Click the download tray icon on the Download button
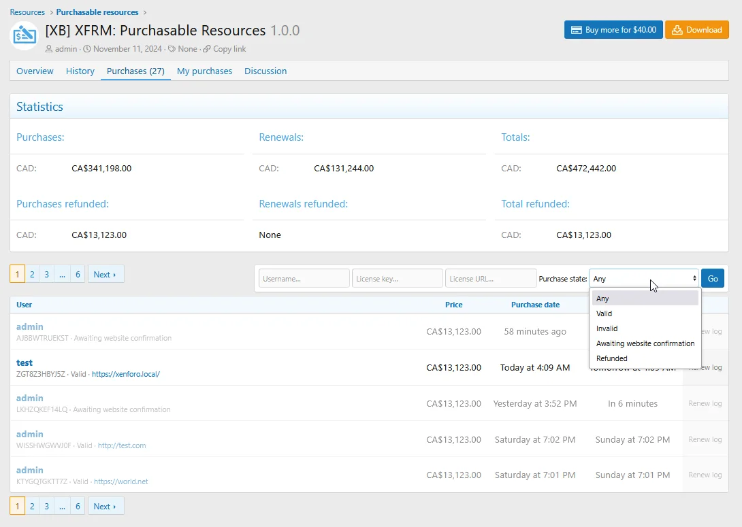 (x=677, y=29)
